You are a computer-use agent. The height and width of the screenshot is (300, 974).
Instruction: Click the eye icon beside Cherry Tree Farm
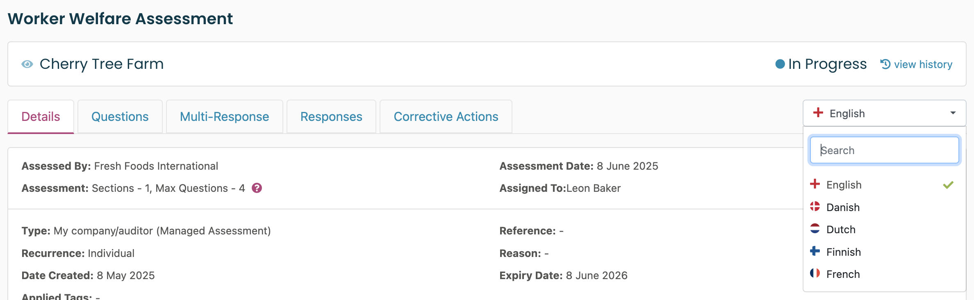(x=27, y=64)
